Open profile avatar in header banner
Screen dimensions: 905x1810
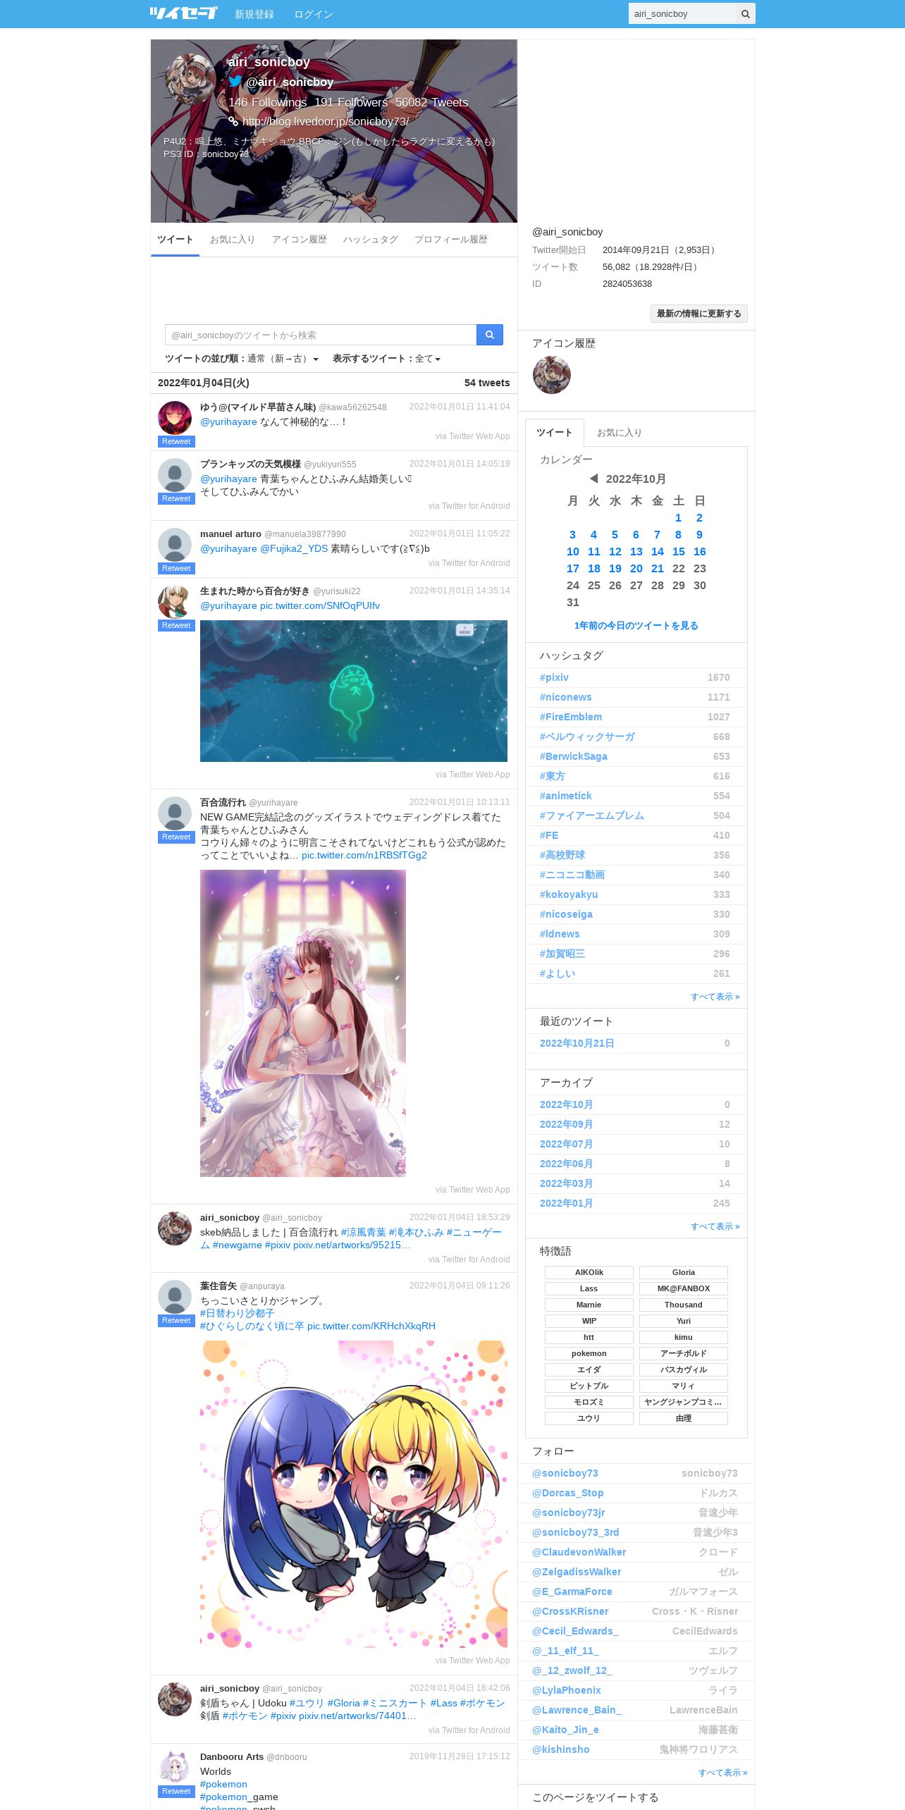click(190, 80)
